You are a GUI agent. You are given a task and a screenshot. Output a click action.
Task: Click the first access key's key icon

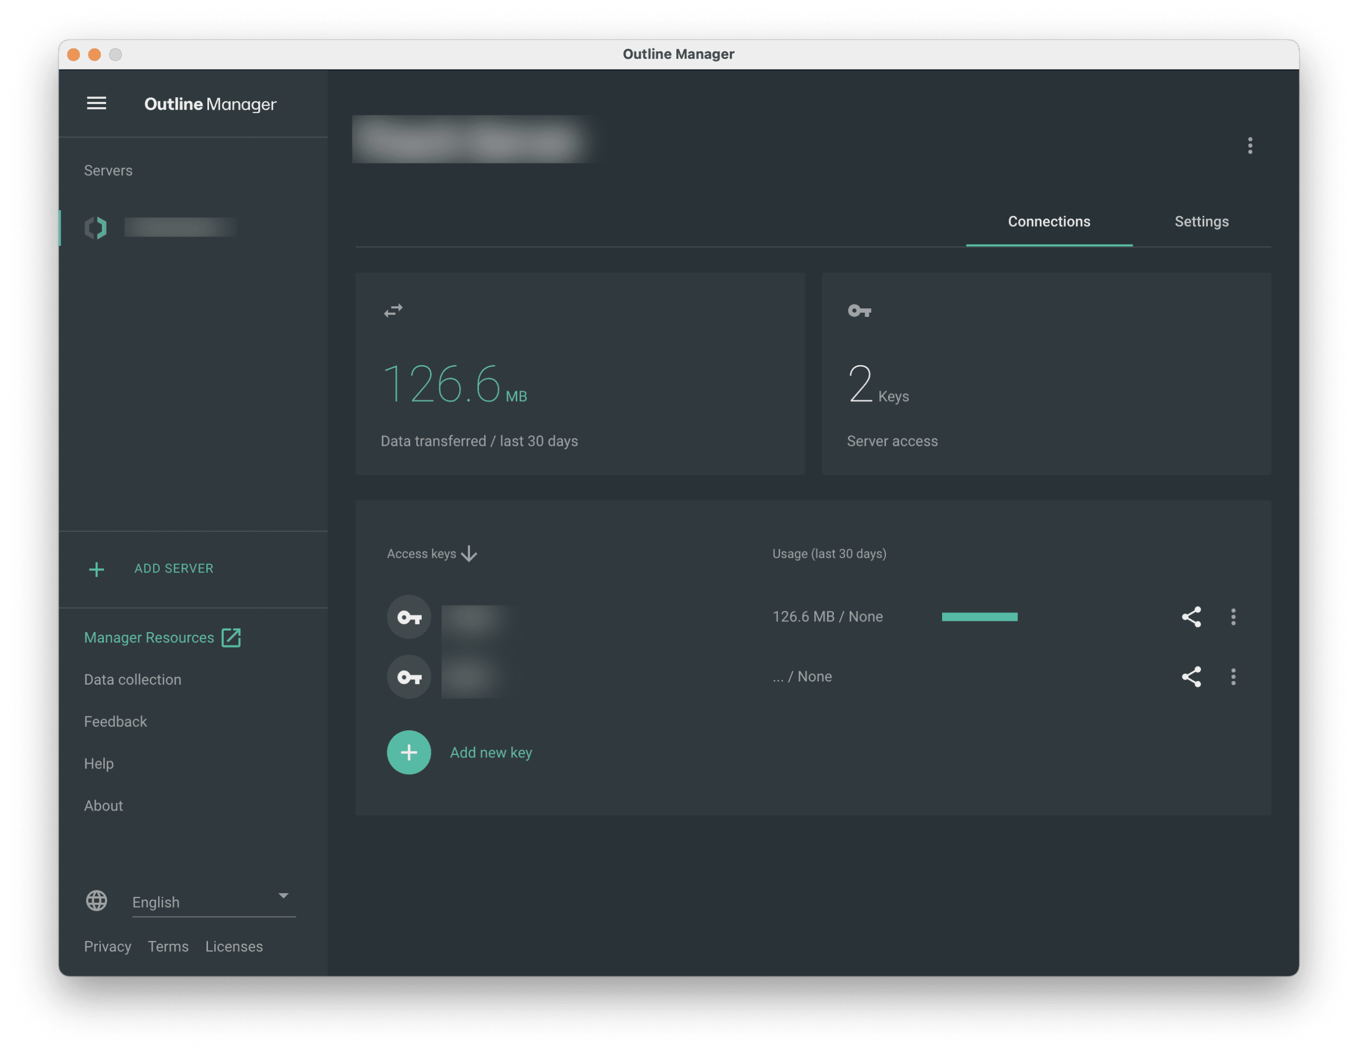point(408,617)
